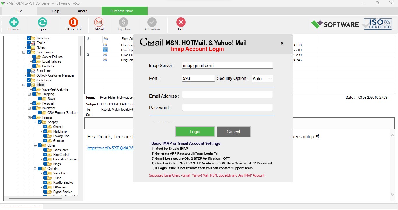Open the File menu

[x=19, y=11]
